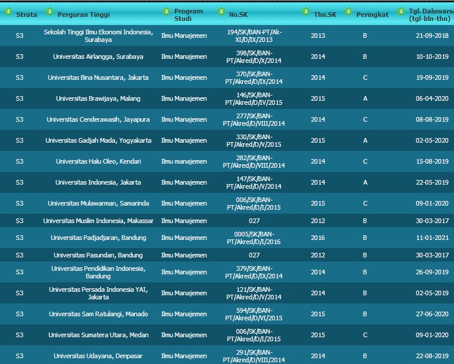Screen dimensions: 454x364
Task: Select Sekolah Tinggi Ilmu Ekonomi Indonesia, Surabaya
Action: [x=99, y=36]
